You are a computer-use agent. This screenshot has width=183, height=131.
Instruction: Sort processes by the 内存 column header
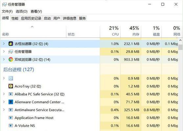(131, 31)
